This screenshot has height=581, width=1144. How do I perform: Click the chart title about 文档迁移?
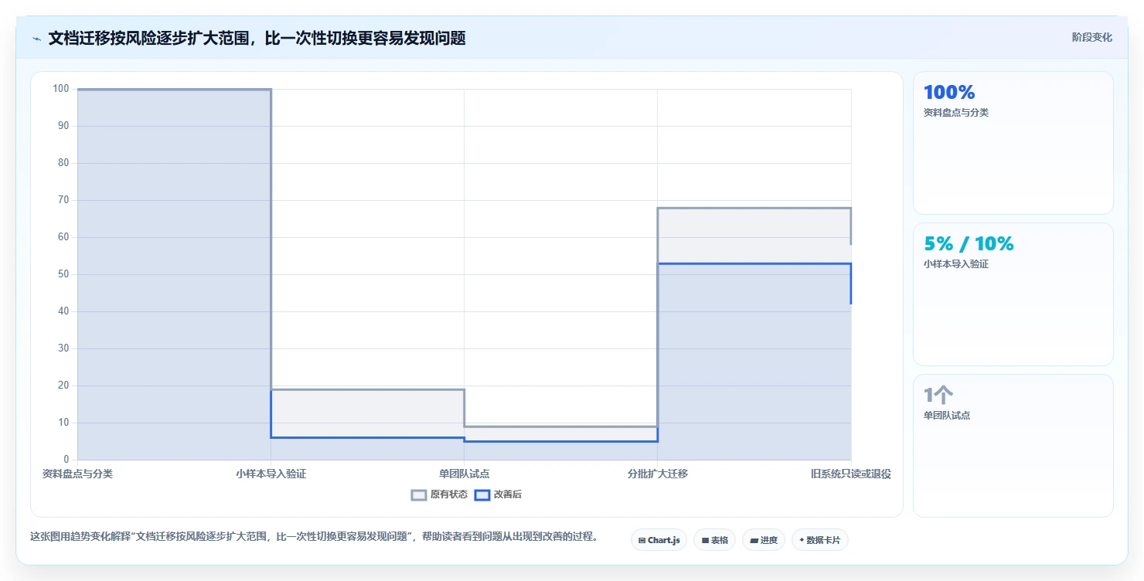257,38
